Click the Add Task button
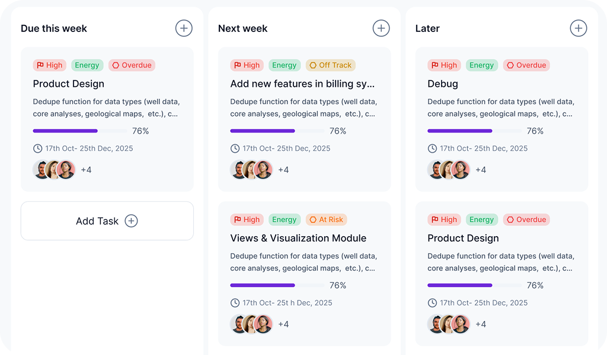Screen dimensions: 607x355 [x=107, y=221]
